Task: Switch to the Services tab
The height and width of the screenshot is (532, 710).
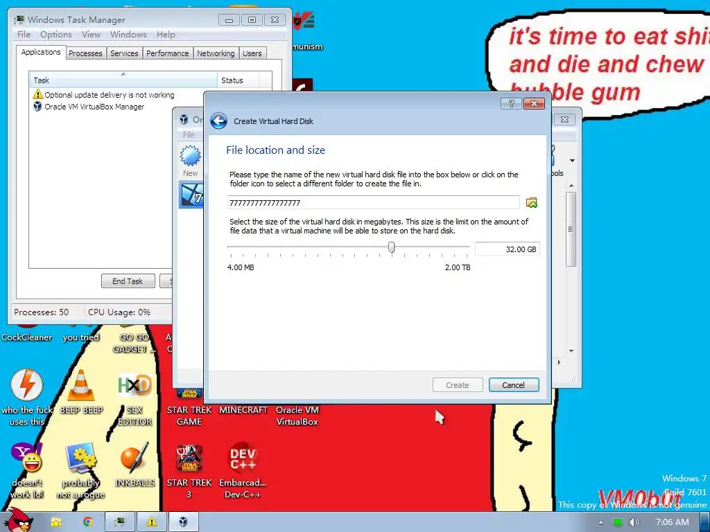Action: tap(124, 53)
